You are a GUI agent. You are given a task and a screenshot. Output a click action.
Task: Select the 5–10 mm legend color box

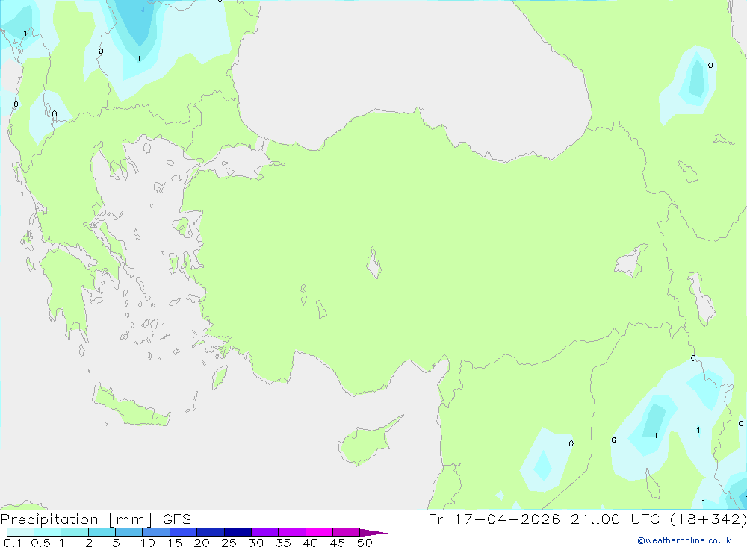point(128,532)
